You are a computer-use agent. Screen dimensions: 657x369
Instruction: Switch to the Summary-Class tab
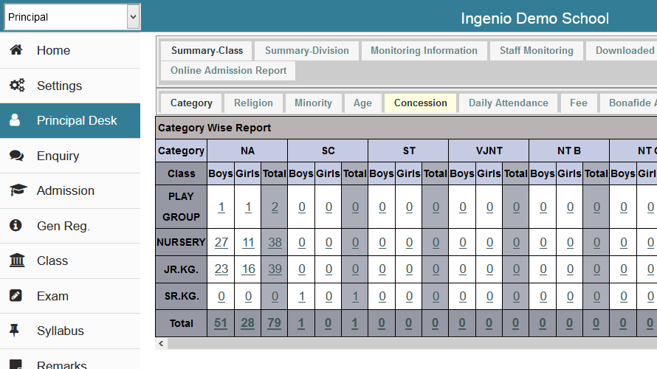[207, 51]
